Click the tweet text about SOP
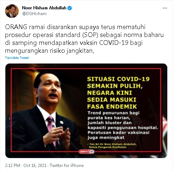 [84, 39]
